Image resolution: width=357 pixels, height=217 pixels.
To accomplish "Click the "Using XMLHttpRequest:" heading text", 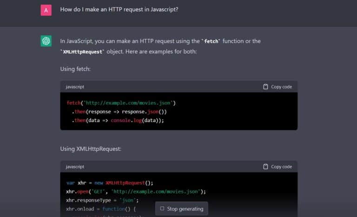I will pyautogui.click(x=91, y=149).
